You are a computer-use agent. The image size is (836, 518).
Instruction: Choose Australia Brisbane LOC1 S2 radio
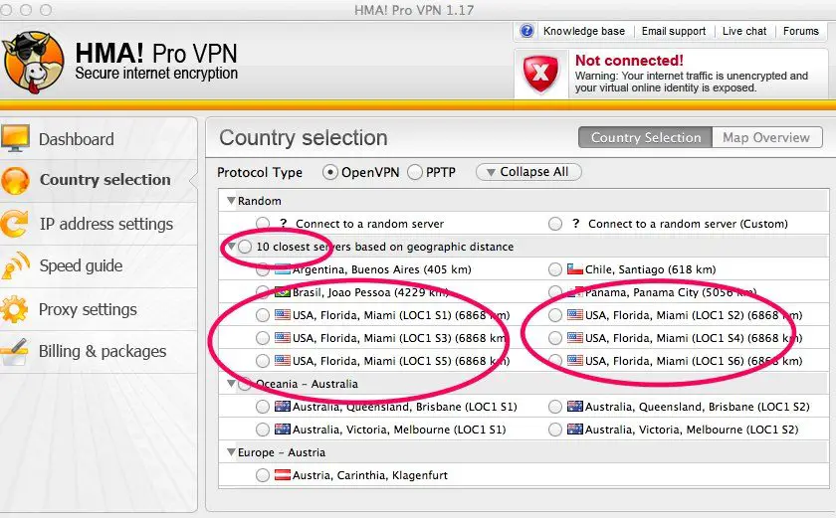[x=555, y=407]
